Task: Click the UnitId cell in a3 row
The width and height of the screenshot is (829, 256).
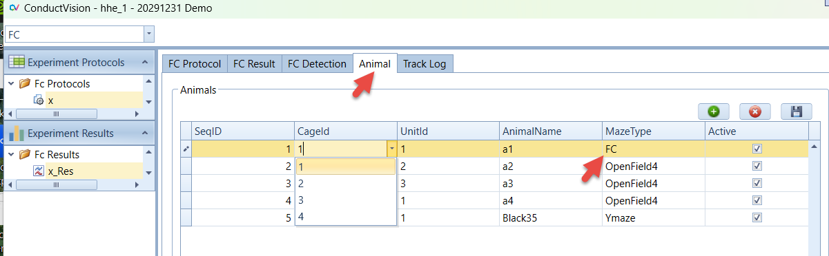Action: 449,183
